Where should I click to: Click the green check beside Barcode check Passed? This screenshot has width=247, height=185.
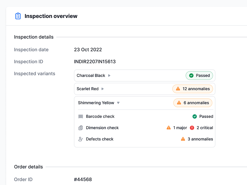(x=194, y=116)
